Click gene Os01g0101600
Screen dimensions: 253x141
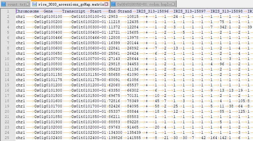click(48, 101)
